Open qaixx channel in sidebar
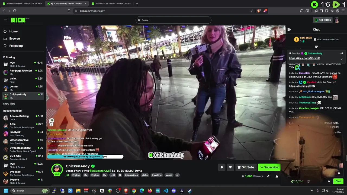 pyautogui.click(x=23, y=80)
